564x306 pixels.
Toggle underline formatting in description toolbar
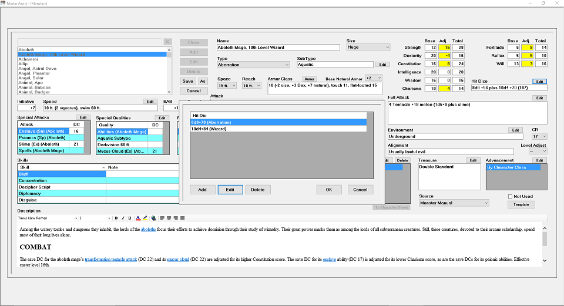coord(130,218)
